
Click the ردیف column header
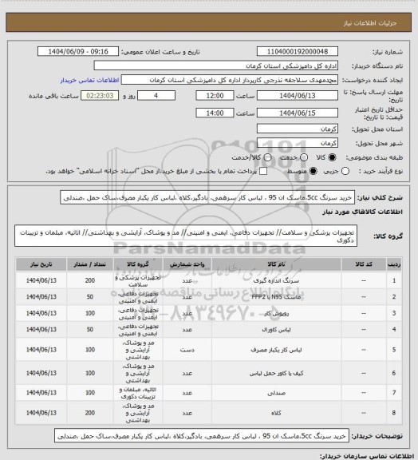click(x=394, y=264)
